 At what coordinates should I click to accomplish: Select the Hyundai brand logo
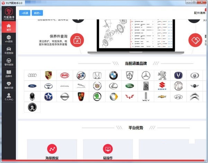tap(179, 97)
